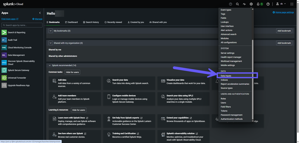Viewport: 299px width, 143px height.
Task: Open the Splunk Secure Gateway icon
Action: click(4, 70)
